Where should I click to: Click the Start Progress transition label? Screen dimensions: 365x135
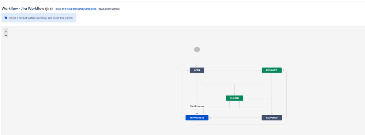click(x=197, y=106)
